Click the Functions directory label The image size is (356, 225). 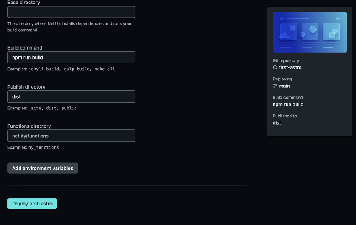(29, 126)
